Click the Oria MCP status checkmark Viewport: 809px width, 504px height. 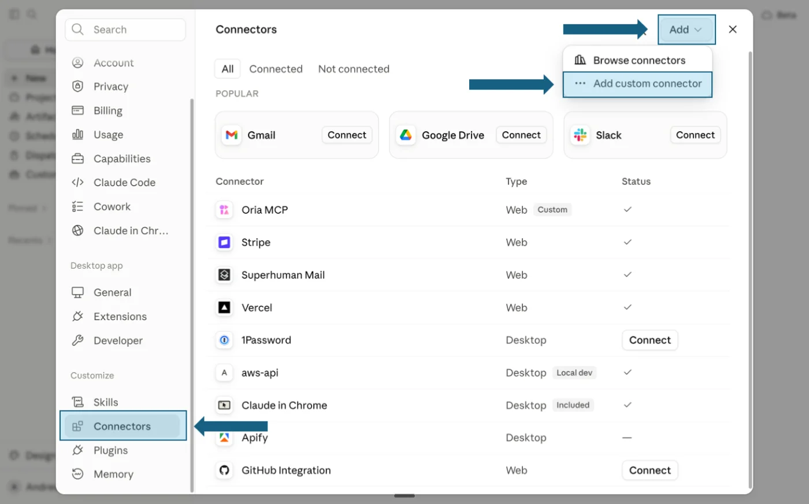(x=628, y=209)
